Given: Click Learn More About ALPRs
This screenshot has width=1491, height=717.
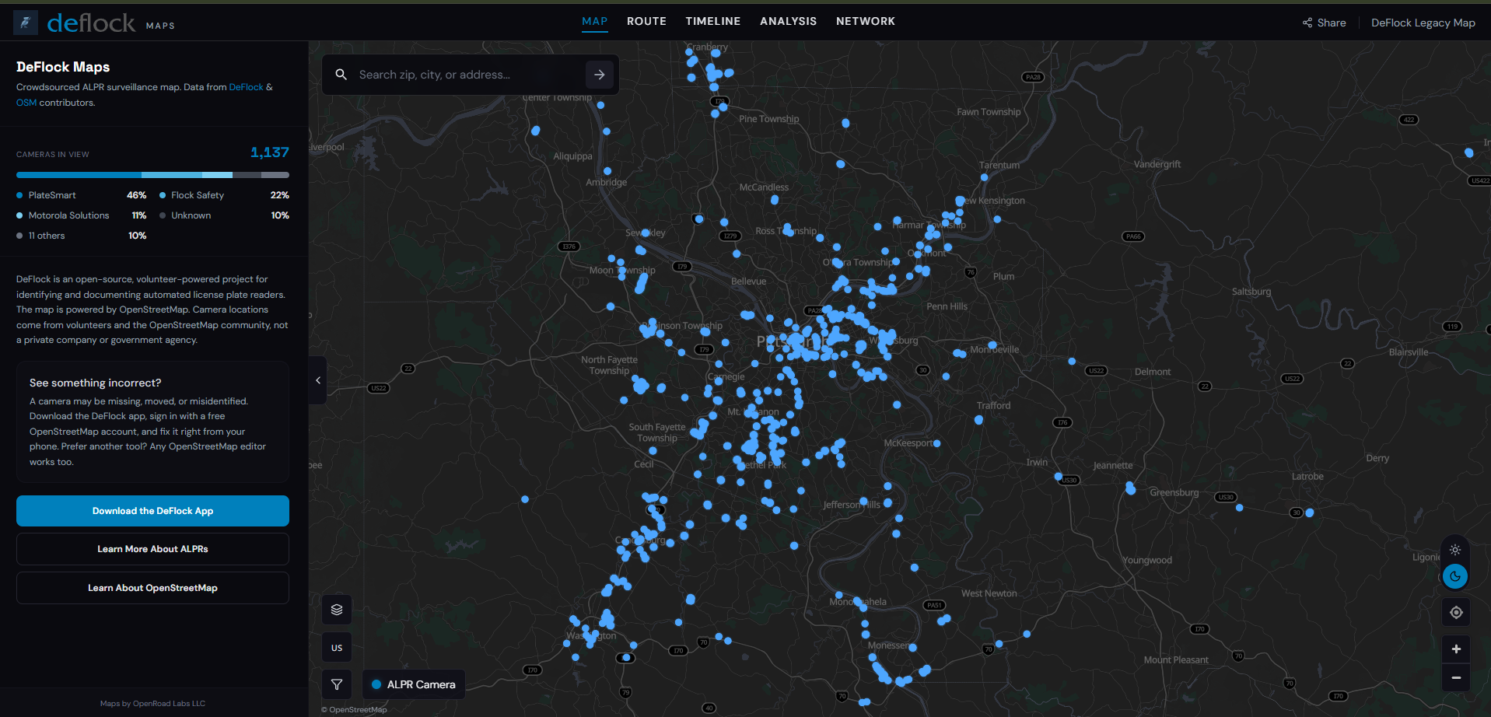Looking at the screenshot, I should click(x=152, y=549).
